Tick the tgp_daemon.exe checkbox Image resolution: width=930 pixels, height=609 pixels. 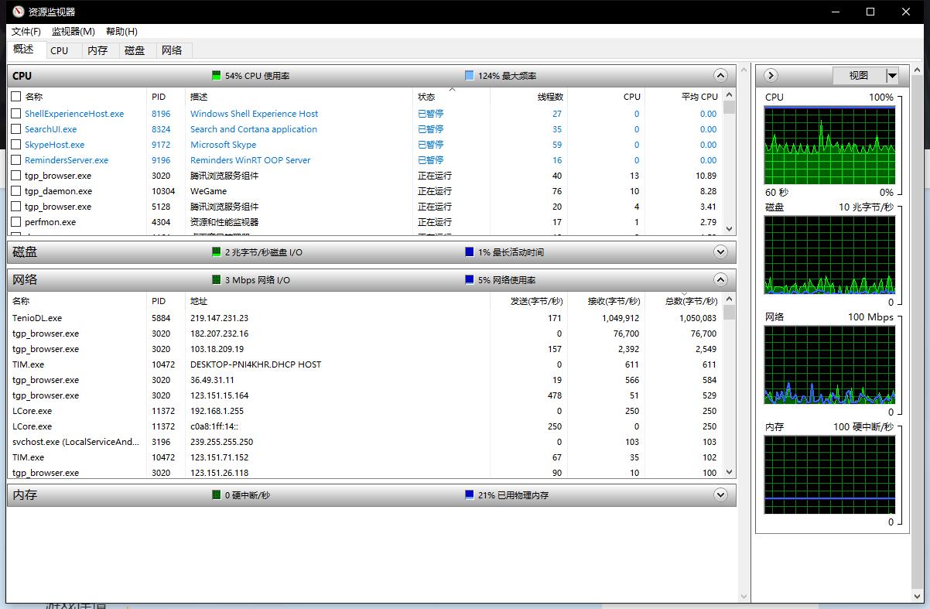click(x=16, y=191)
